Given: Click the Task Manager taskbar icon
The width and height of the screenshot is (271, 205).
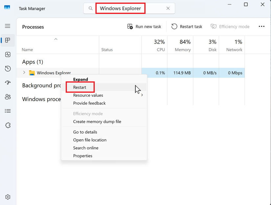Looking at the screenshot, I should [7, 7].
